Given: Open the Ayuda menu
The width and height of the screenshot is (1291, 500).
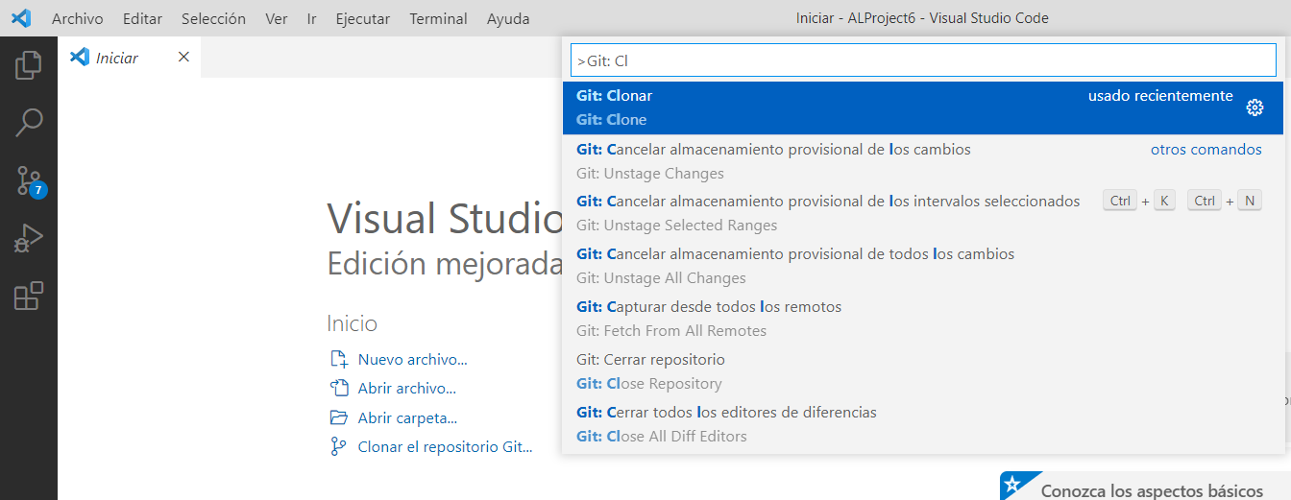Looking at the screenshot, I should coord(508,18).
